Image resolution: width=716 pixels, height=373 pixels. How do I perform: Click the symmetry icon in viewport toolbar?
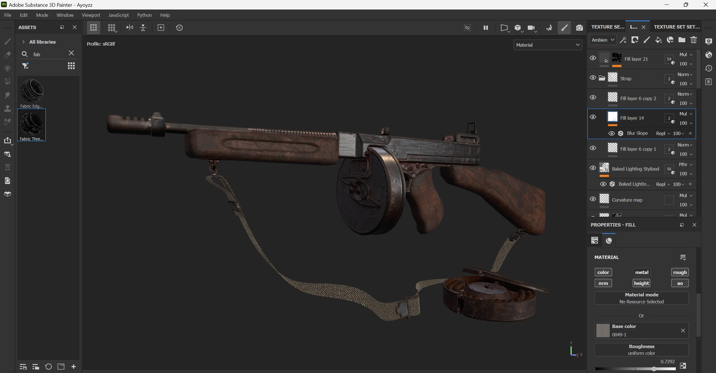coord(129,27)
